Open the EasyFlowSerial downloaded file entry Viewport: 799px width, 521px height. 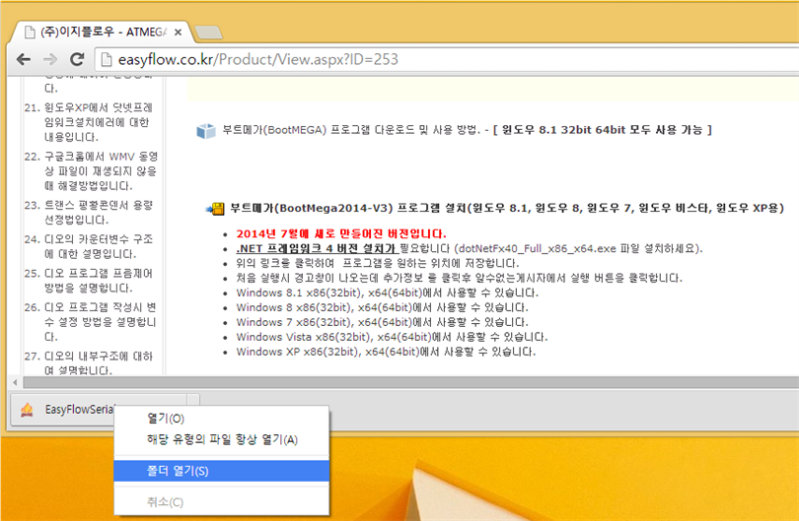pyautogui.click(x=99, y=410)
